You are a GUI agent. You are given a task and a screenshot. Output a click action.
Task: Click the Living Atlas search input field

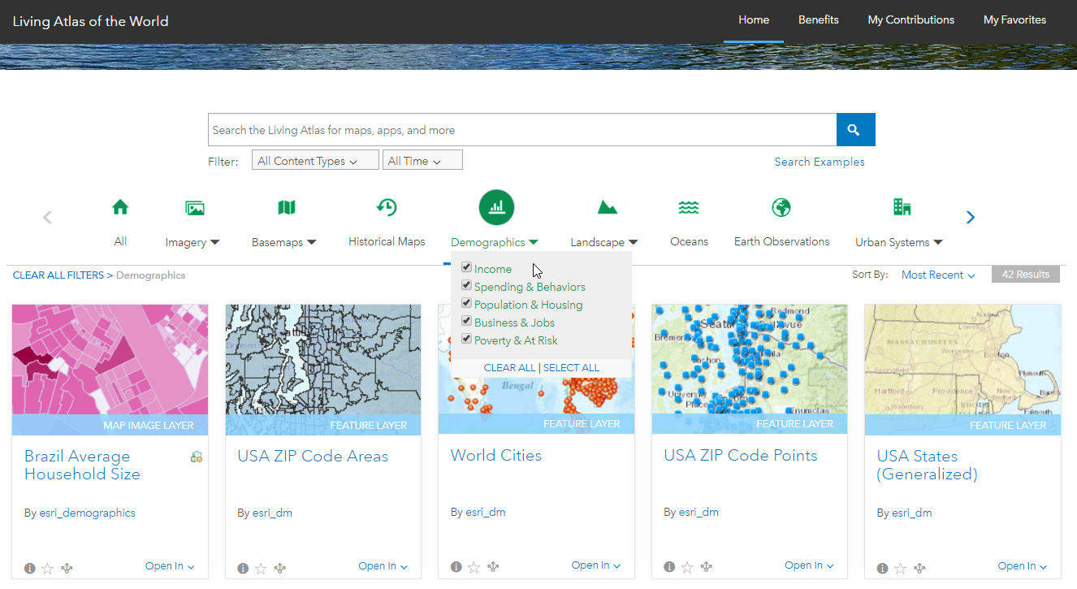pyautogui.click(x=522, y=130)
